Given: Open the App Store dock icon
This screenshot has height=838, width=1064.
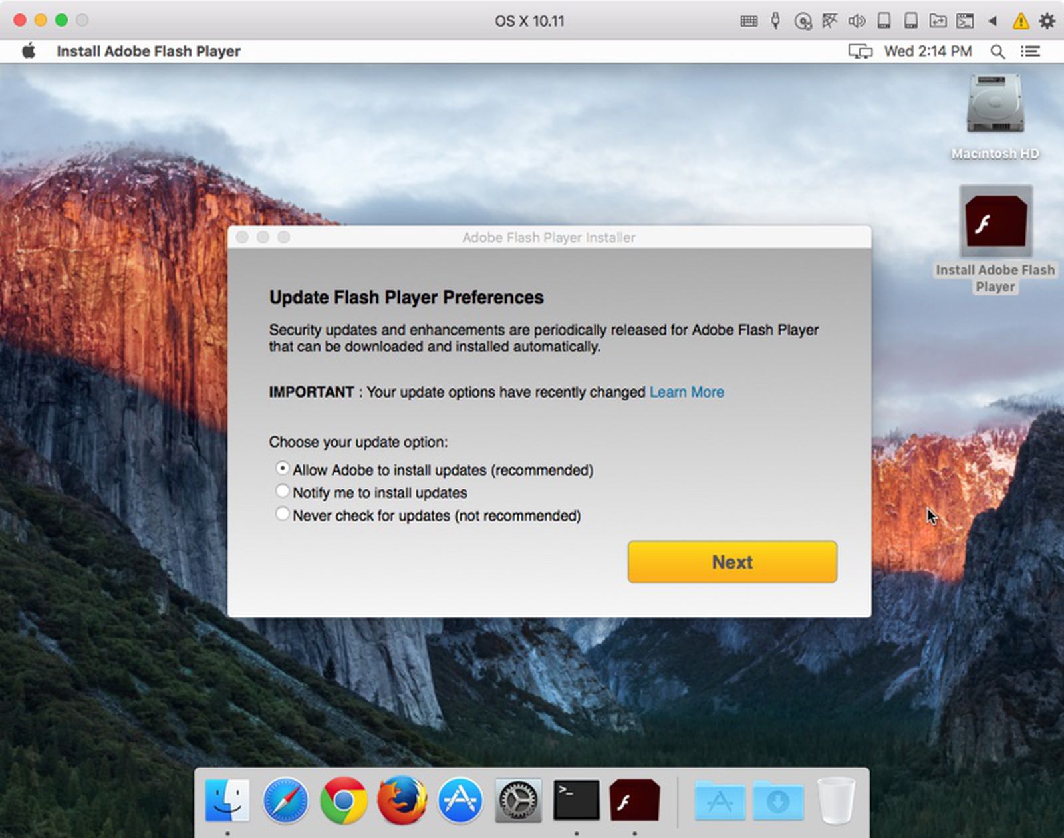Looking at the screenshot, I should tap(460, 800).
